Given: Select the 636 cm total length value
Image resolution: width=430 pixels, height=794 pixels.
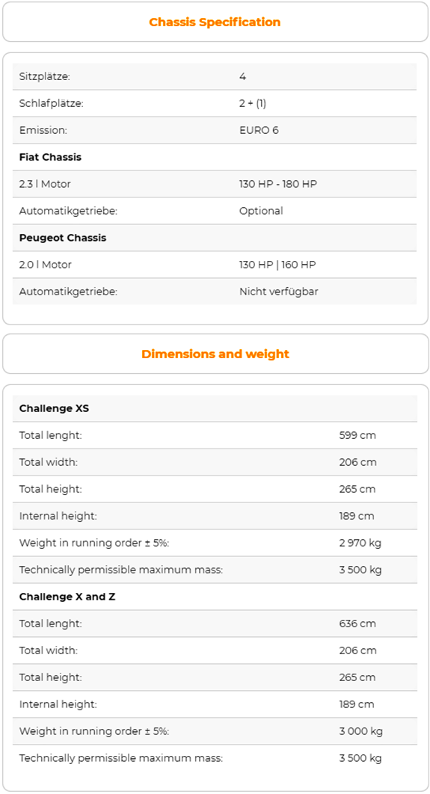Looking at the screenshot, I should click(357, 624).
